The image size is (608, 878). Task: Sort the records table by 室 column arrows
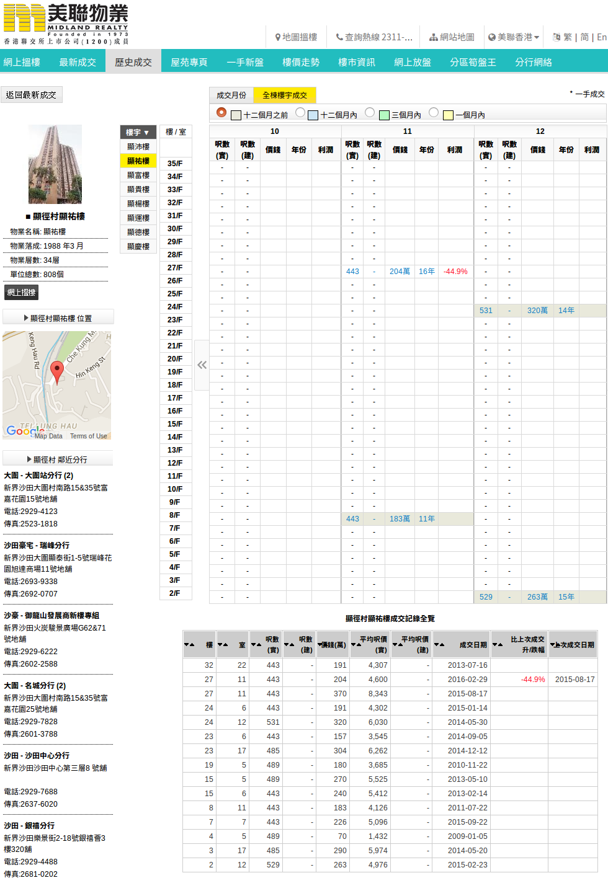[x=223, y=645]
